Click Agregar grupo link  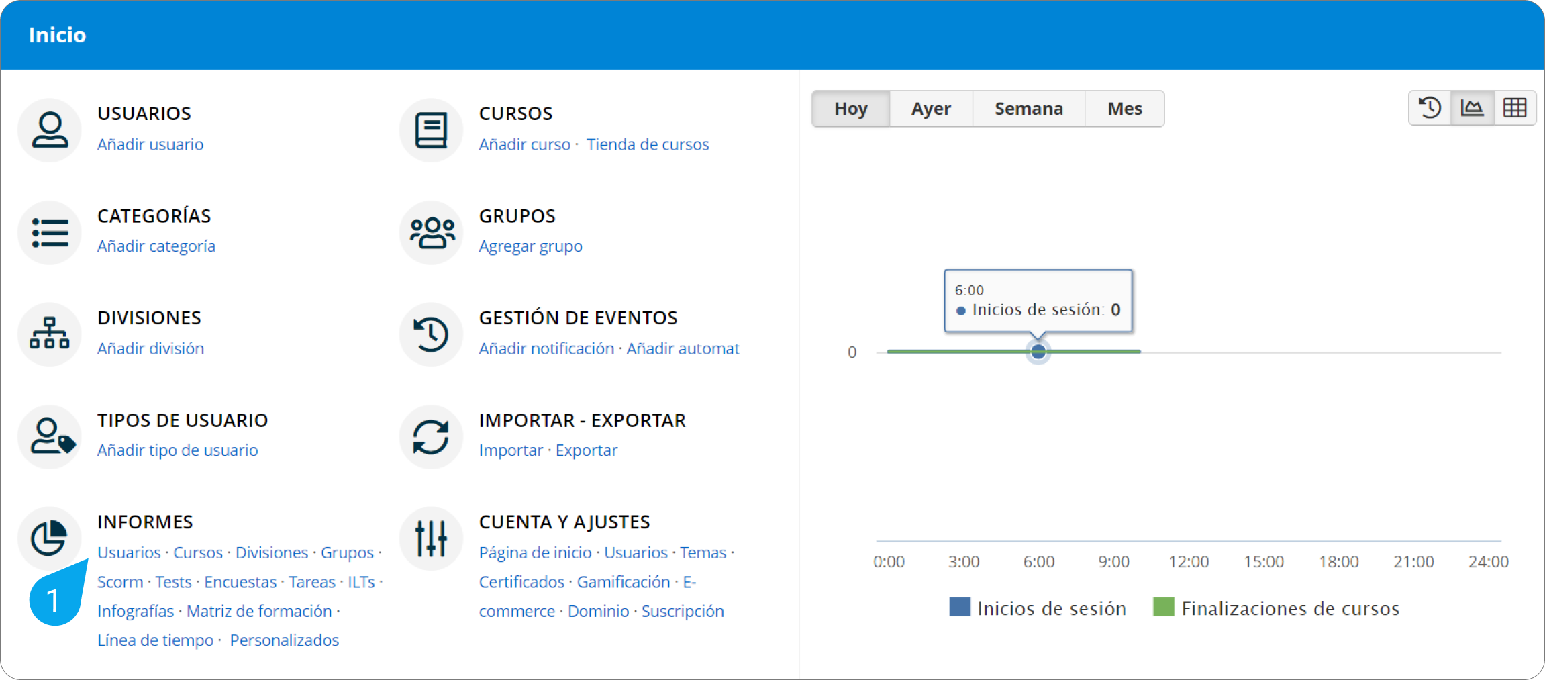click(530, 246)
